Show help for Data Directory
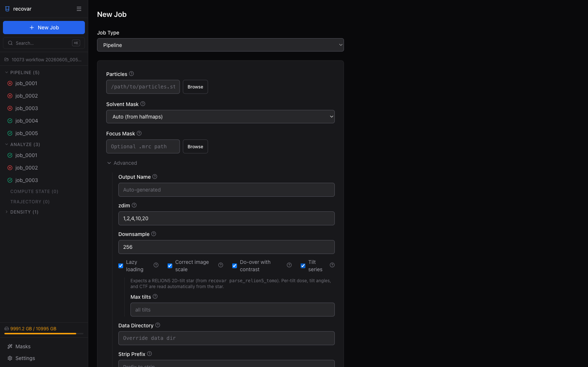 [158, 325]
